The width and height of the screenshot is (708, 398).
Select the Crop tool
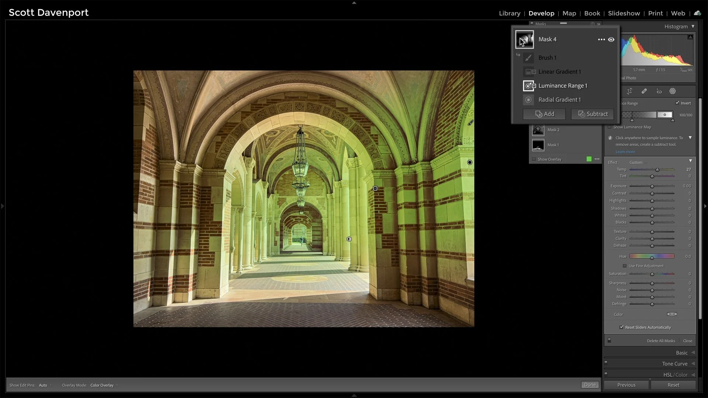629,91
